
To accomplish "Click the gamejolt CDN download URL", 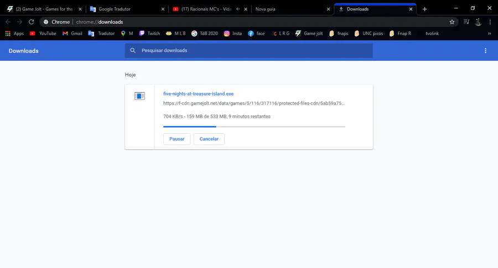I will point(254,103).
